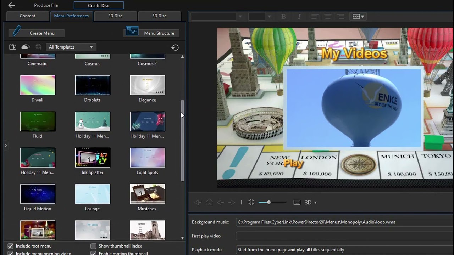This screenshot has height=255, width=454.
Task: Click the pen icon on Create Menu
Action: pyautogui.click(x=17, y=31)
